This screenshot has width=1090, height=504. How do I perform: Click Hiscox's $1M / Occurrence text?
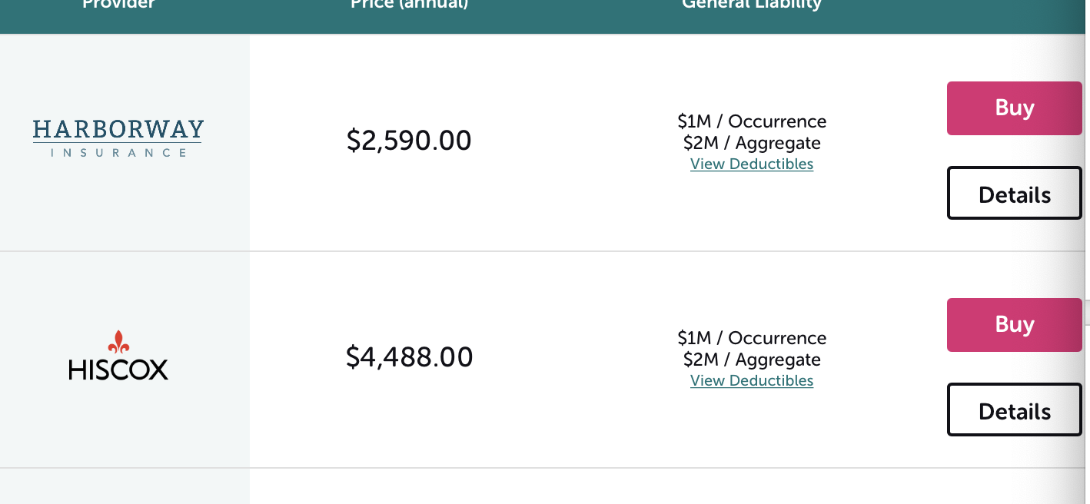click(751, 338)
